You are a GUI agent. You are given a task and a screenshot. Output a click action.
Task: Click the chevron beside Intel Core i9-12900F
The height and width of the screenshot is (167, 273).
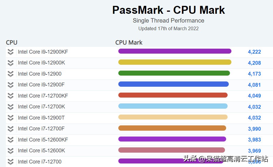(11, 85)
